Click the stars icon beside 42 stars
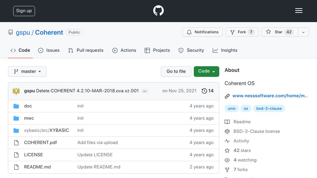Viewport: 317px width, 178px height. point(227,150)
